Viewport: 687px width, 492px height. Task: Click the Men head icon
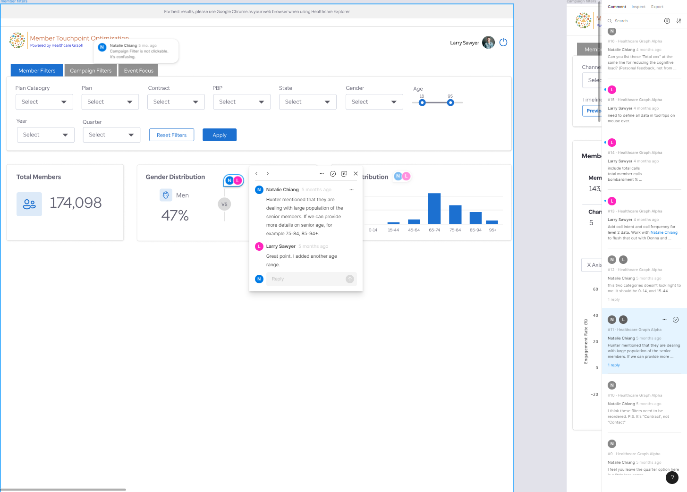coord(166,195)
